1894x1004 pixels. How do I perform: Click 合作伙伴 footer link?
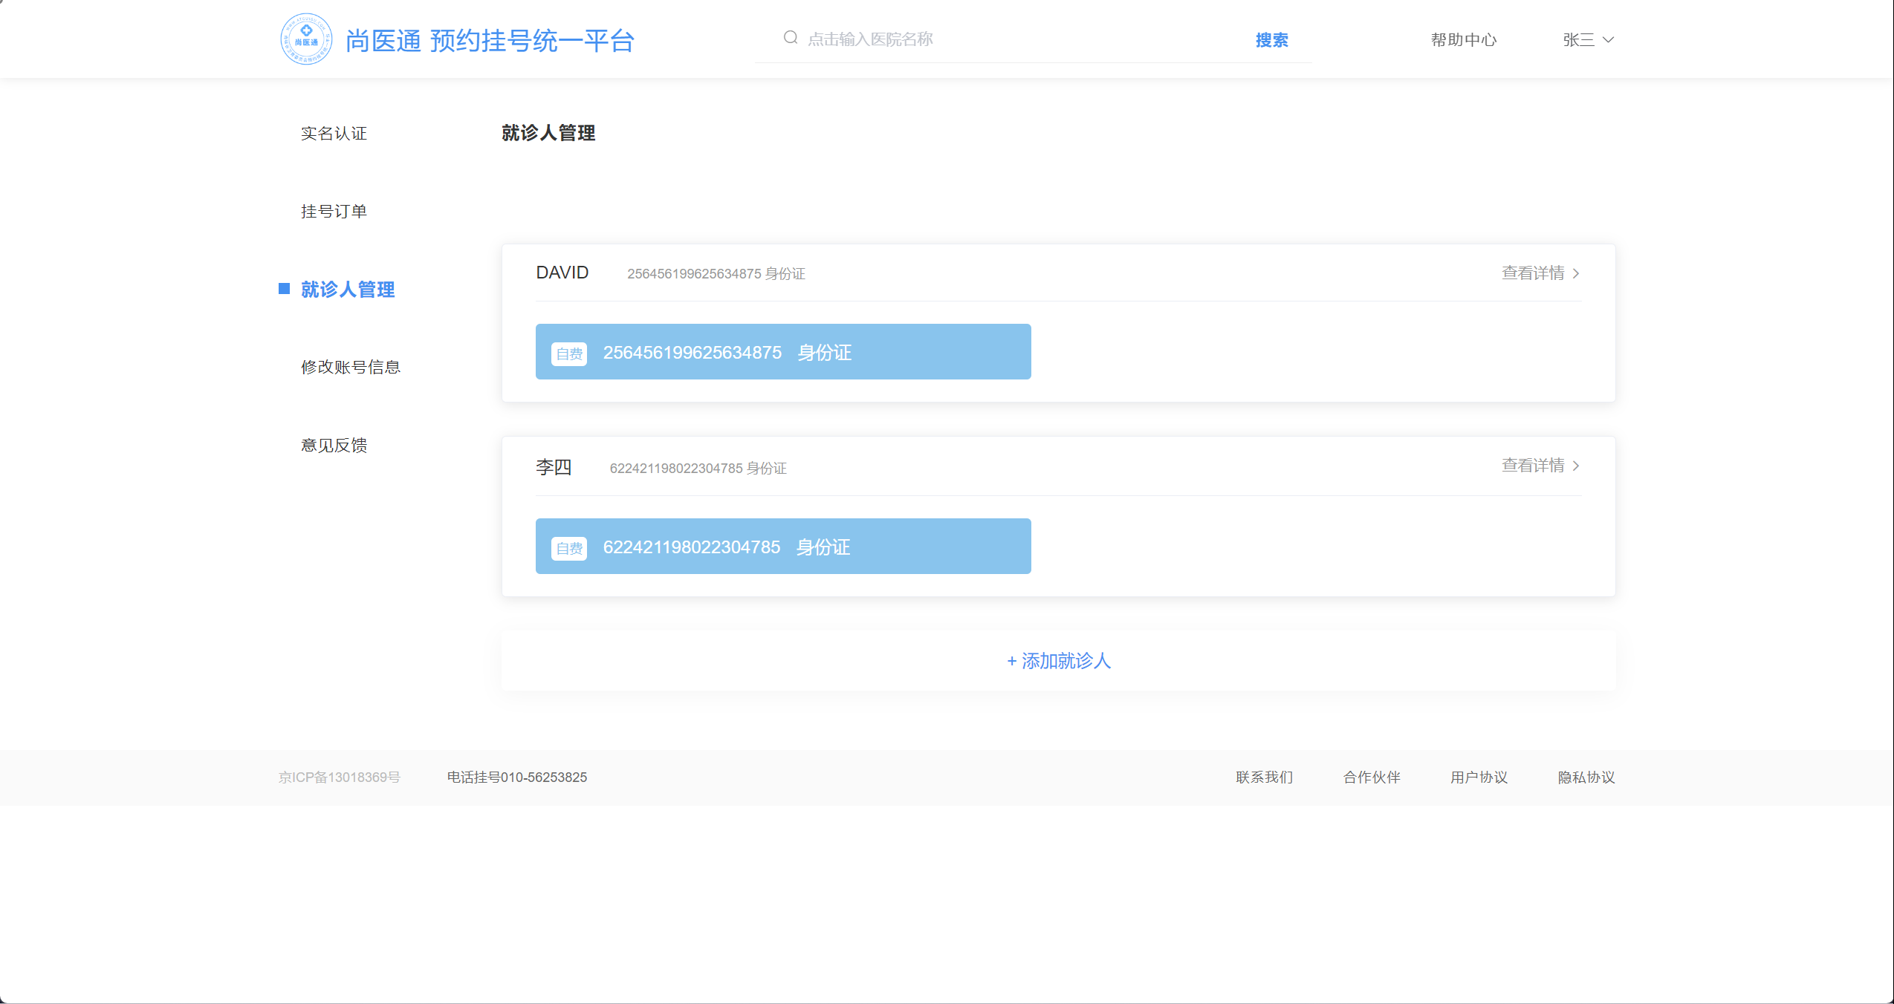coord(1372,778)
